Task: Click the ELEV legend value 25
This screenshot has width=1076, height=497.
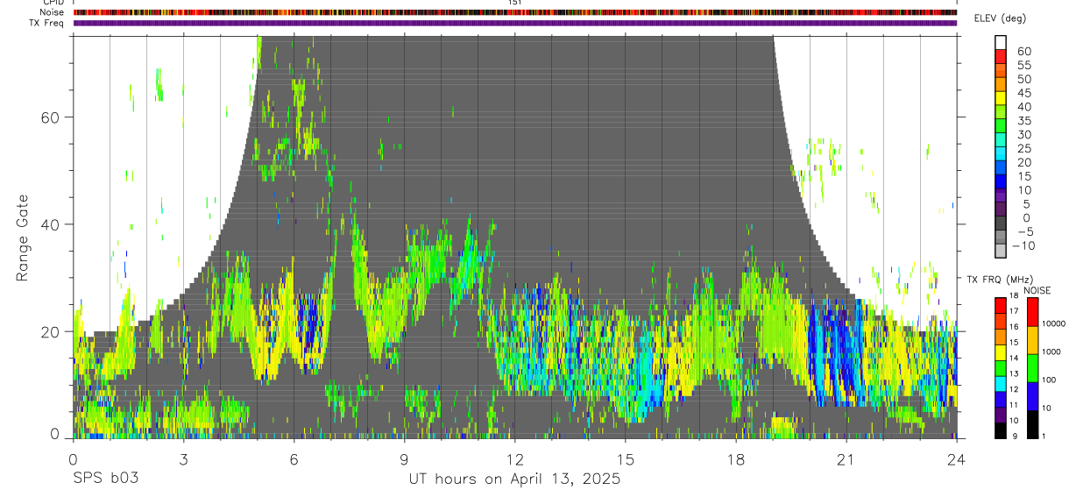Action: [x=1023, y=149]
